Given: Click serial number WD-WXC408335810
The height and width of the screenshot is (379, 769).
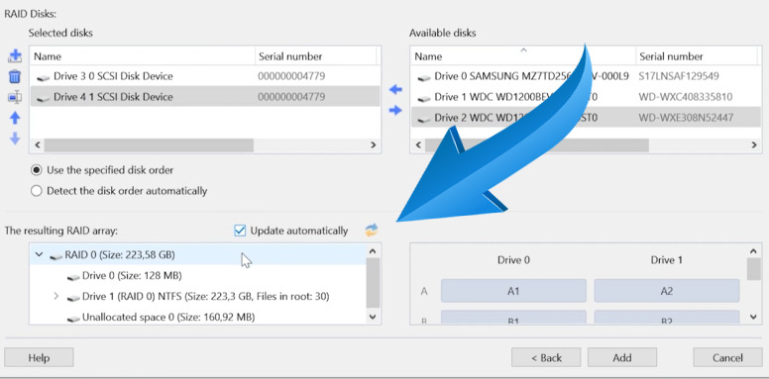Looking at the screenshot, I should [x=686, y=97].
